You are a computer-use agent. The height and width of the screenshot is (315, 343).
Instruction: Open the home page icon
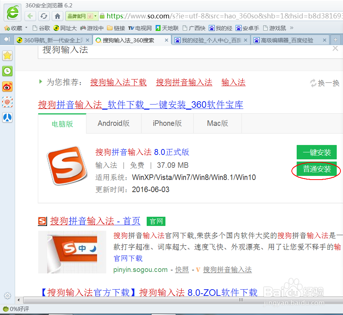click(x=57, y=16)
